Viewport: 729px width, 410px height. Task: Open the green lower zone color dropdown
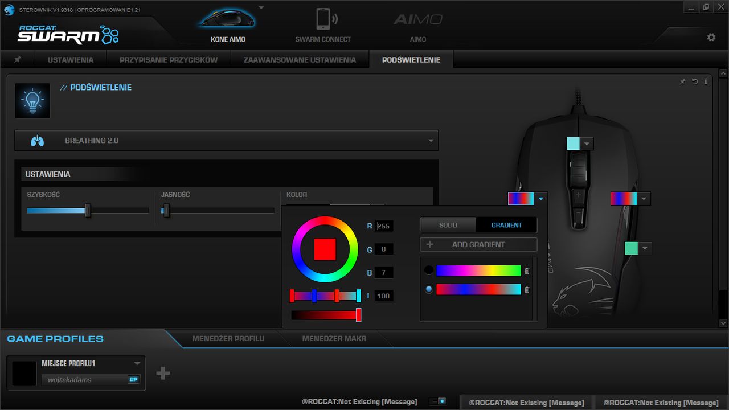[x=645, y=248]
